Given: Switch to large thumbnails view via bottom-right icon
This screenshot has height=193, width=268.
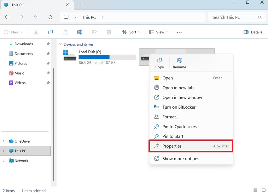Looking at the screenshot, I should [264, 190].
